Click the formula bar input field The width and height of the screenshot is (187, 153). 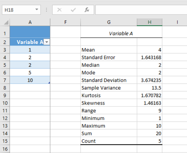(141, 10)
